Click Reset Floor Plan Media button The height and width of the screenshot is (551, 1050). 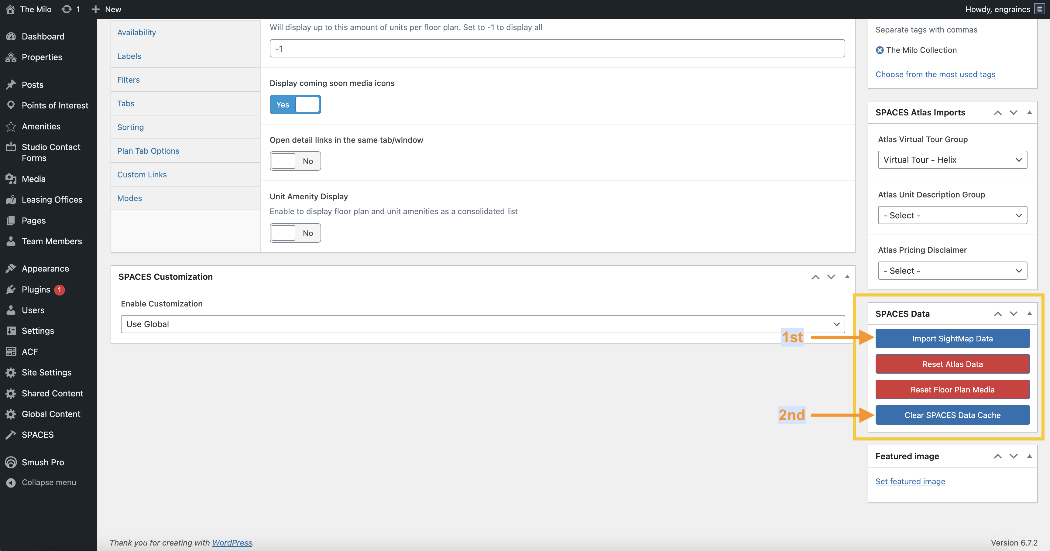[952, 390]
